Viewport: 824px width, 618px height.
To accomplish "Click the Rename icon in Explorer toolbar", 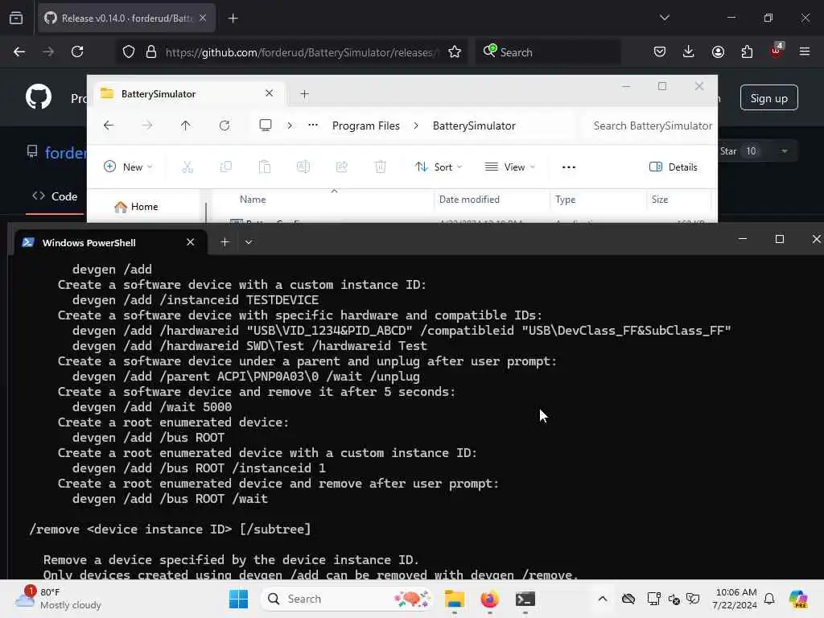I will coord(303,167).
